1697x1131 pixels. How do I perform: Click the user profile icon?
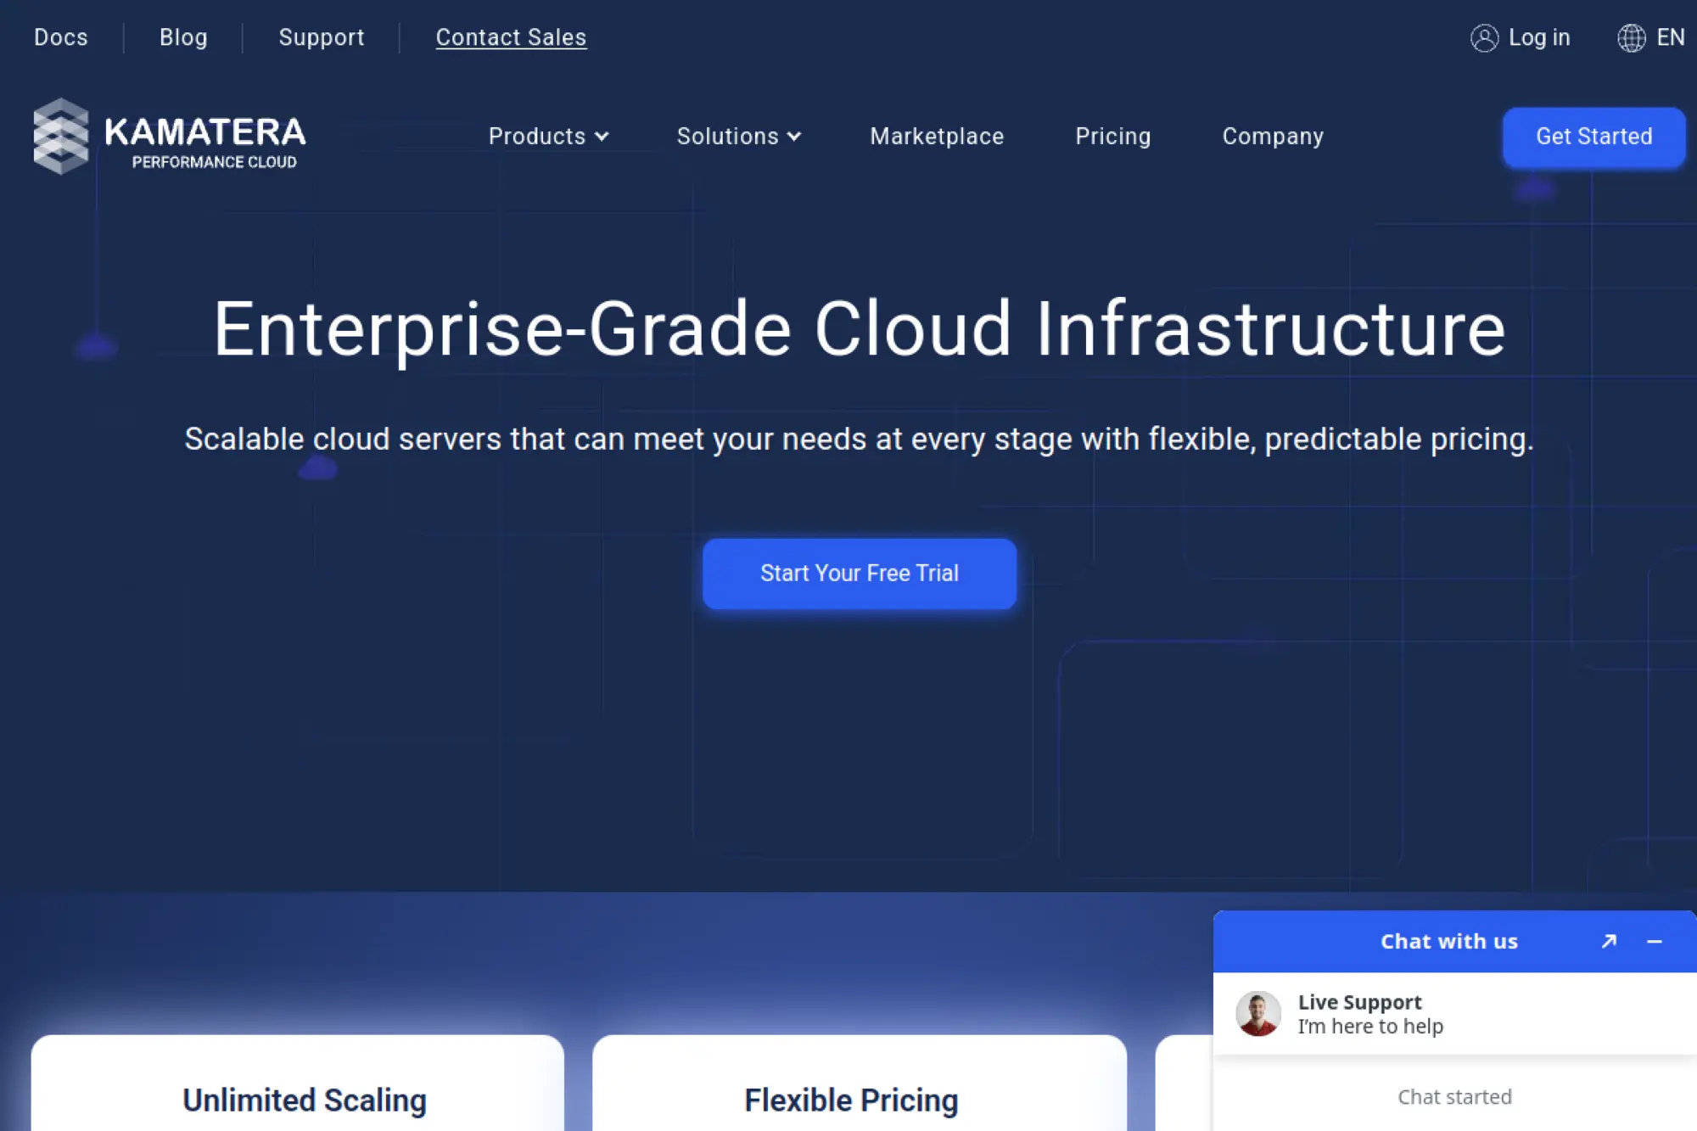1484,38
